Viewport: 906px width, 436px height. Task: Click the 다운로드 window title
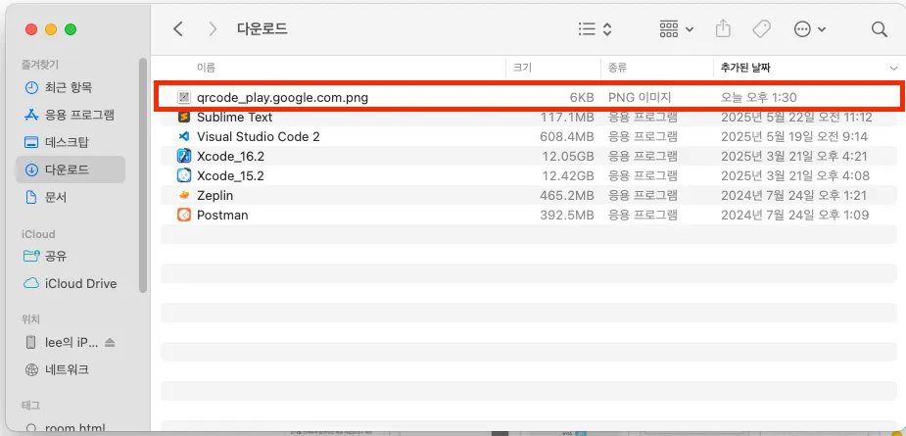(x=262, y=29)
